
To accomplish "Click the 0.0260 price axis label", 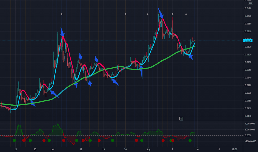I will 248,70.
